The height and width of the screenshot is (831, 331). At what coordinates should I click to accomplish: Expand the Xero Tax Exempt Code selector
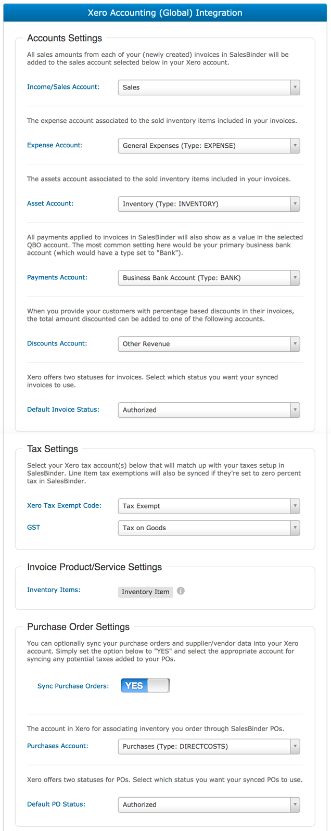pyautogui.click(x=295, y=506)
